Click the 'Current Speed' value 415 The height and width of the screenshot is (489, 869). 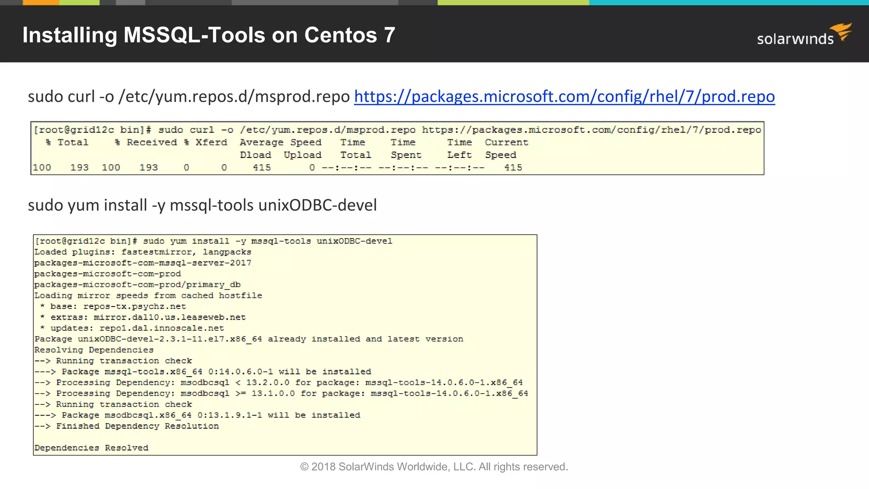click(x=513, y=168)
